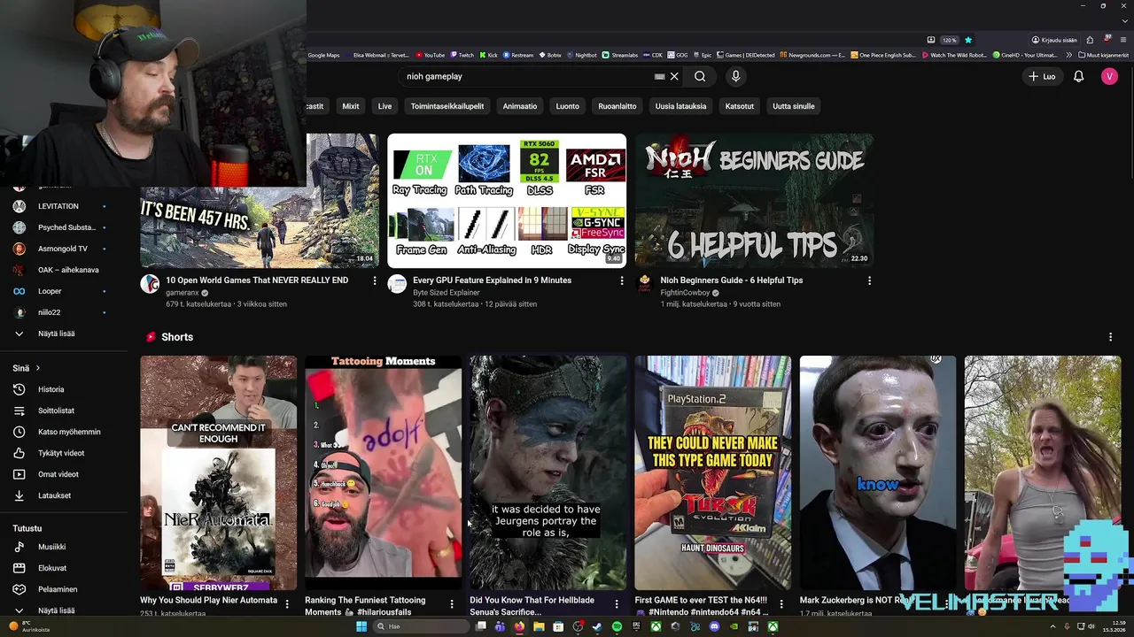Select the Mixit filter chip
Screen dimensions: 1134x637
[351, 106]
